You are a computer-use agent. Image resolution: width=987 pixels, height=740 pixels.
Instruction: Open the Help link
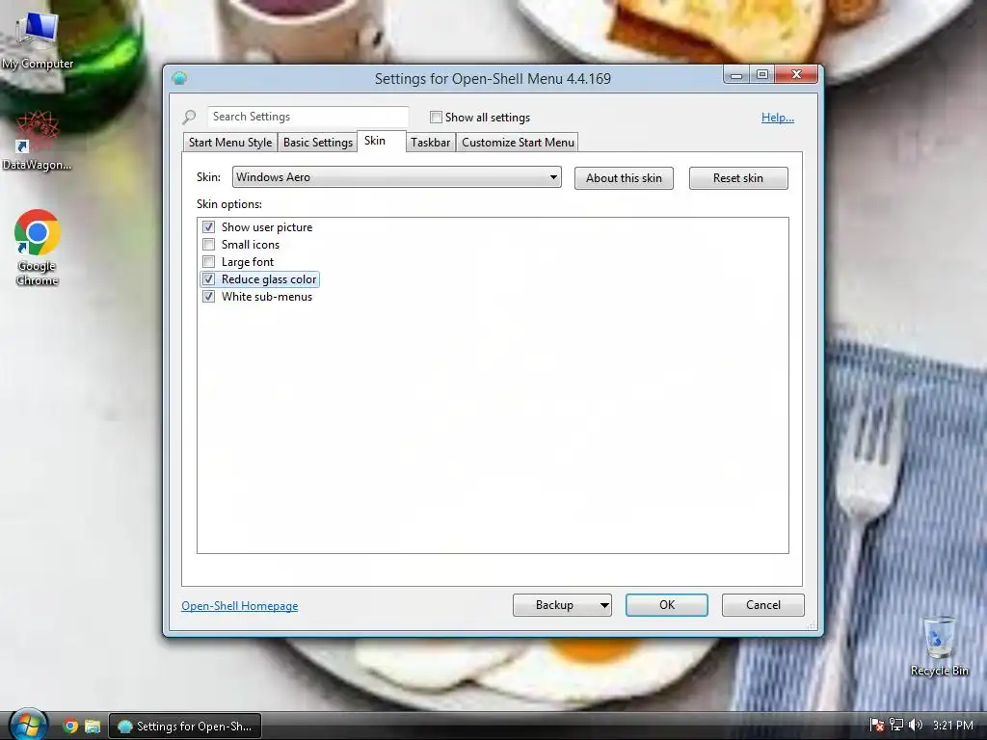pos(778,117)
